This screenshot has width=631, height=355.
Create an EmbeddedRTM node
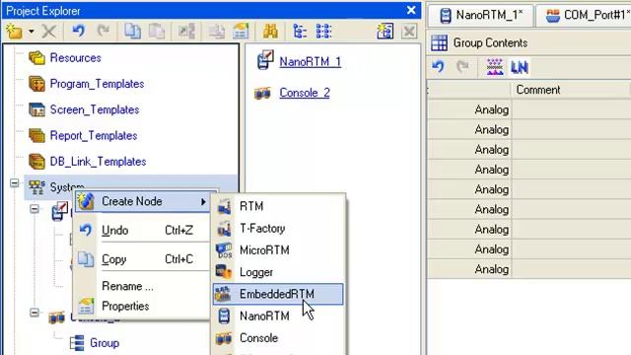pos(278,294)
